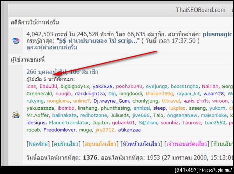Open user AngsanaNew profile

click(182, 115)
